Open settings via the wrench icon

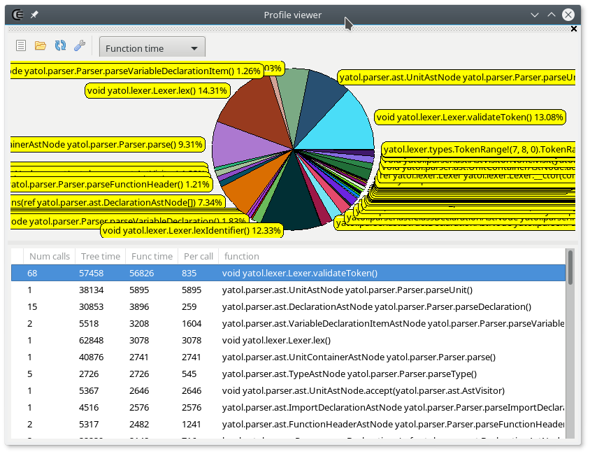pyautogui.click(x=80, y=46)
